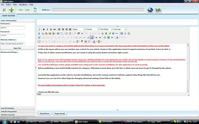Toggle italic formatting
This screenshot has width=199, height=124.
(47, 29)
